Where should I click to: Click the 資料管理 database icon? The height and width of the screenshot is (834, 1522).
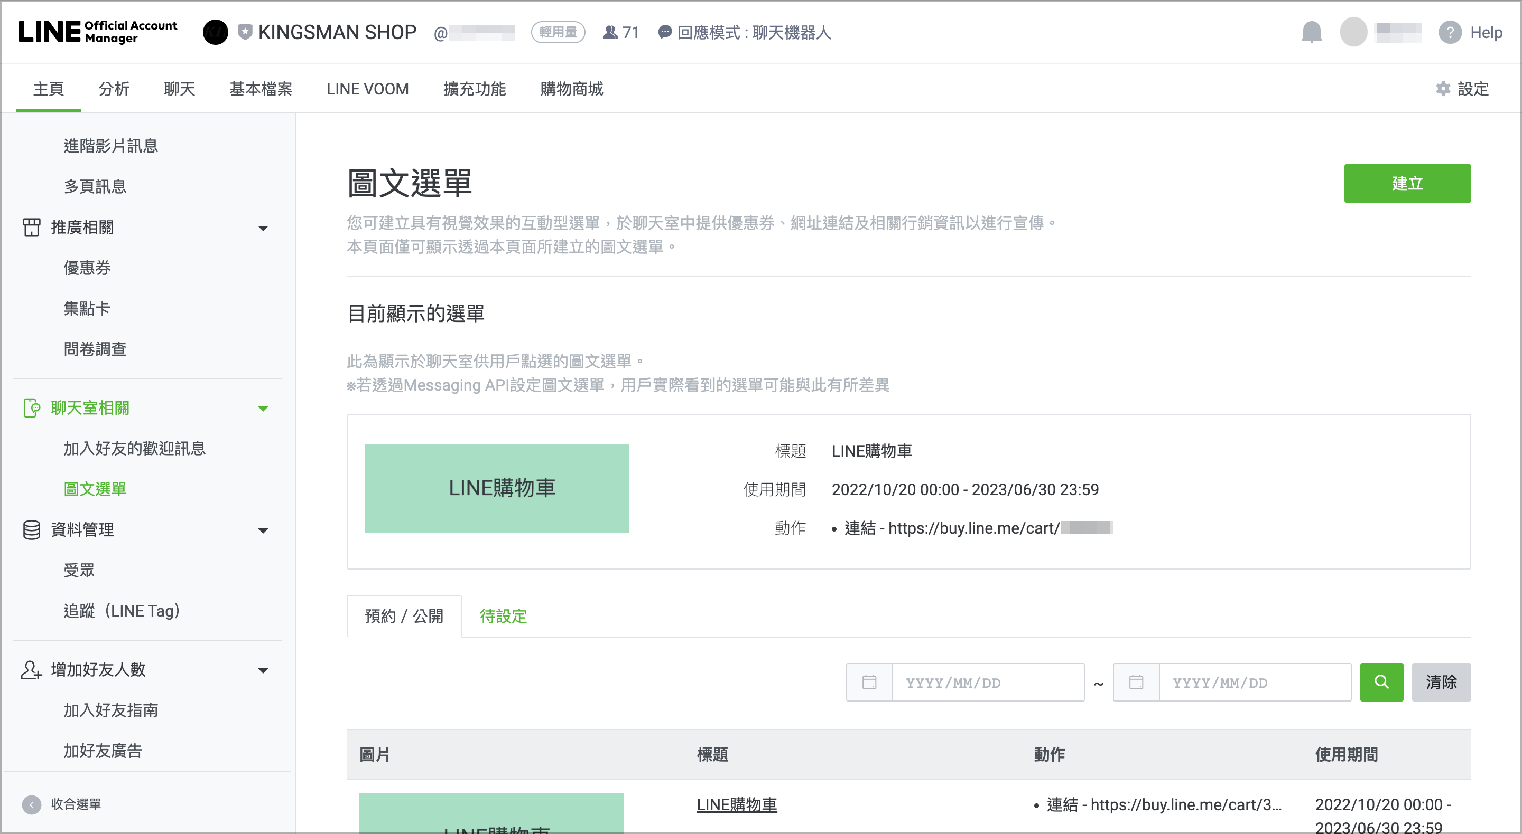click(x=31, y=529)
